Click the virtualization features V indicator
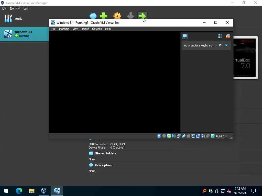 pos(203,136)
